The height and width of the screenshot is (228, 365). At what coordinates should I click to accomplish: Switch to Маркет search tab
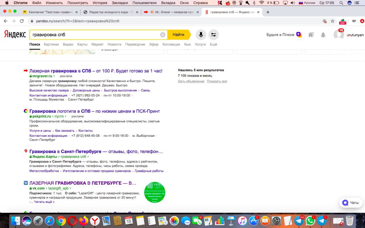click(x=98, y=44)
